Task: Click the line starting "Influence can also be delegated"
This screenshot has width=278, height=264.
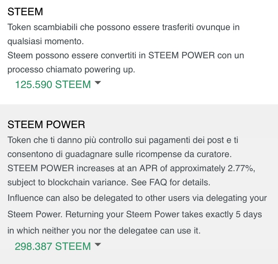Action: click(x=137, y=198)
